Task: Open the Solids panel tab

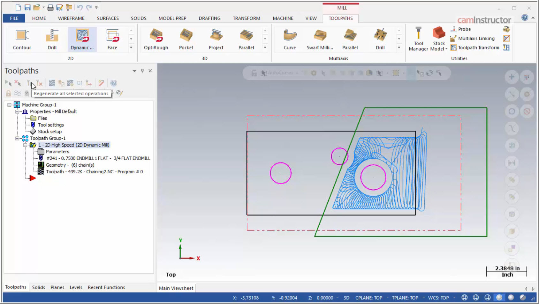Action: [x=38, y=287]
